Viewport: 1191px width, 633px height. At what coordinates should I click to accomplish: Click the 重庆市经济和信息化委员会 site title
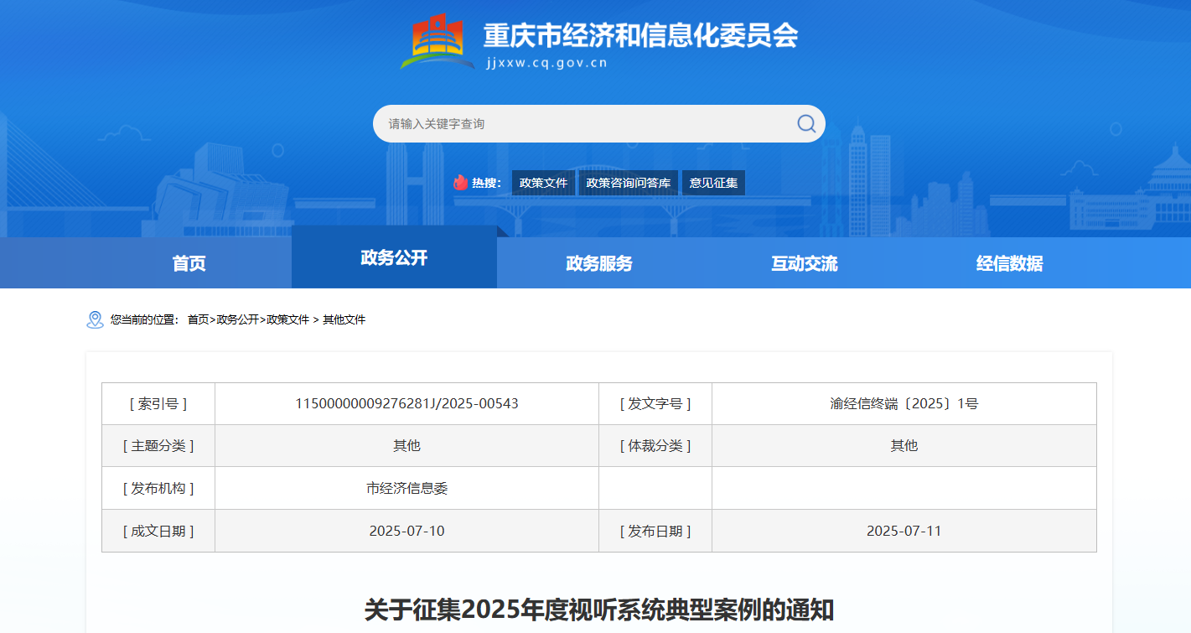(x=640, y=35)
